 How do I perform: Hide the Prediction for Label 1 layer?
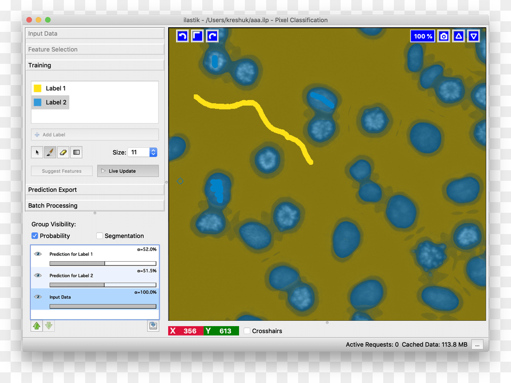(x=38, y=254)
